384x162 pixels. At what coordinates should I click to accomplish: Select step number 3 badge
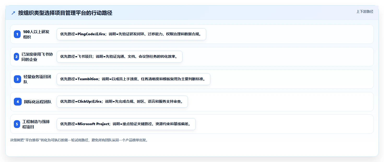coord(17,79)
